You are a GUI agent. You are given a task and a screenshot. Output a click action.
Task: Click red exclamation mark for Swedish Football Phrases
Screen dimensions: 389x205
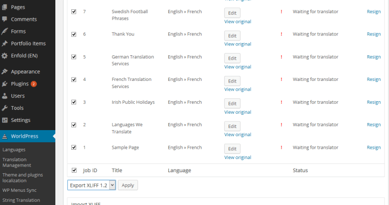(x=281, y=11)
